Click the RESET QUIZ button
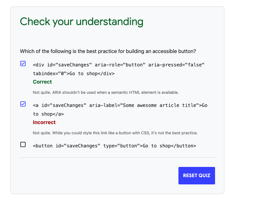Viewport: 254px width, 208px height. pos(196,175)
